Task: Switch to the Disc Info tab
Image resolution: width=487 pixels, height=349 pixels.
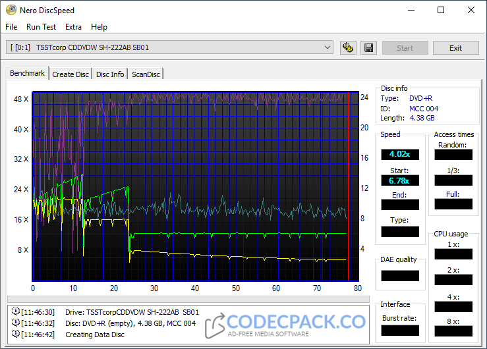Action: pos(110,74)
